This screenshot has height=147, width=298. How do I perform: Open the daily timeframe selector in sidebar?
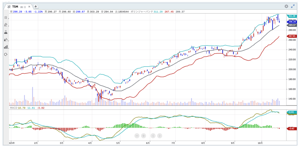[6, 18]
